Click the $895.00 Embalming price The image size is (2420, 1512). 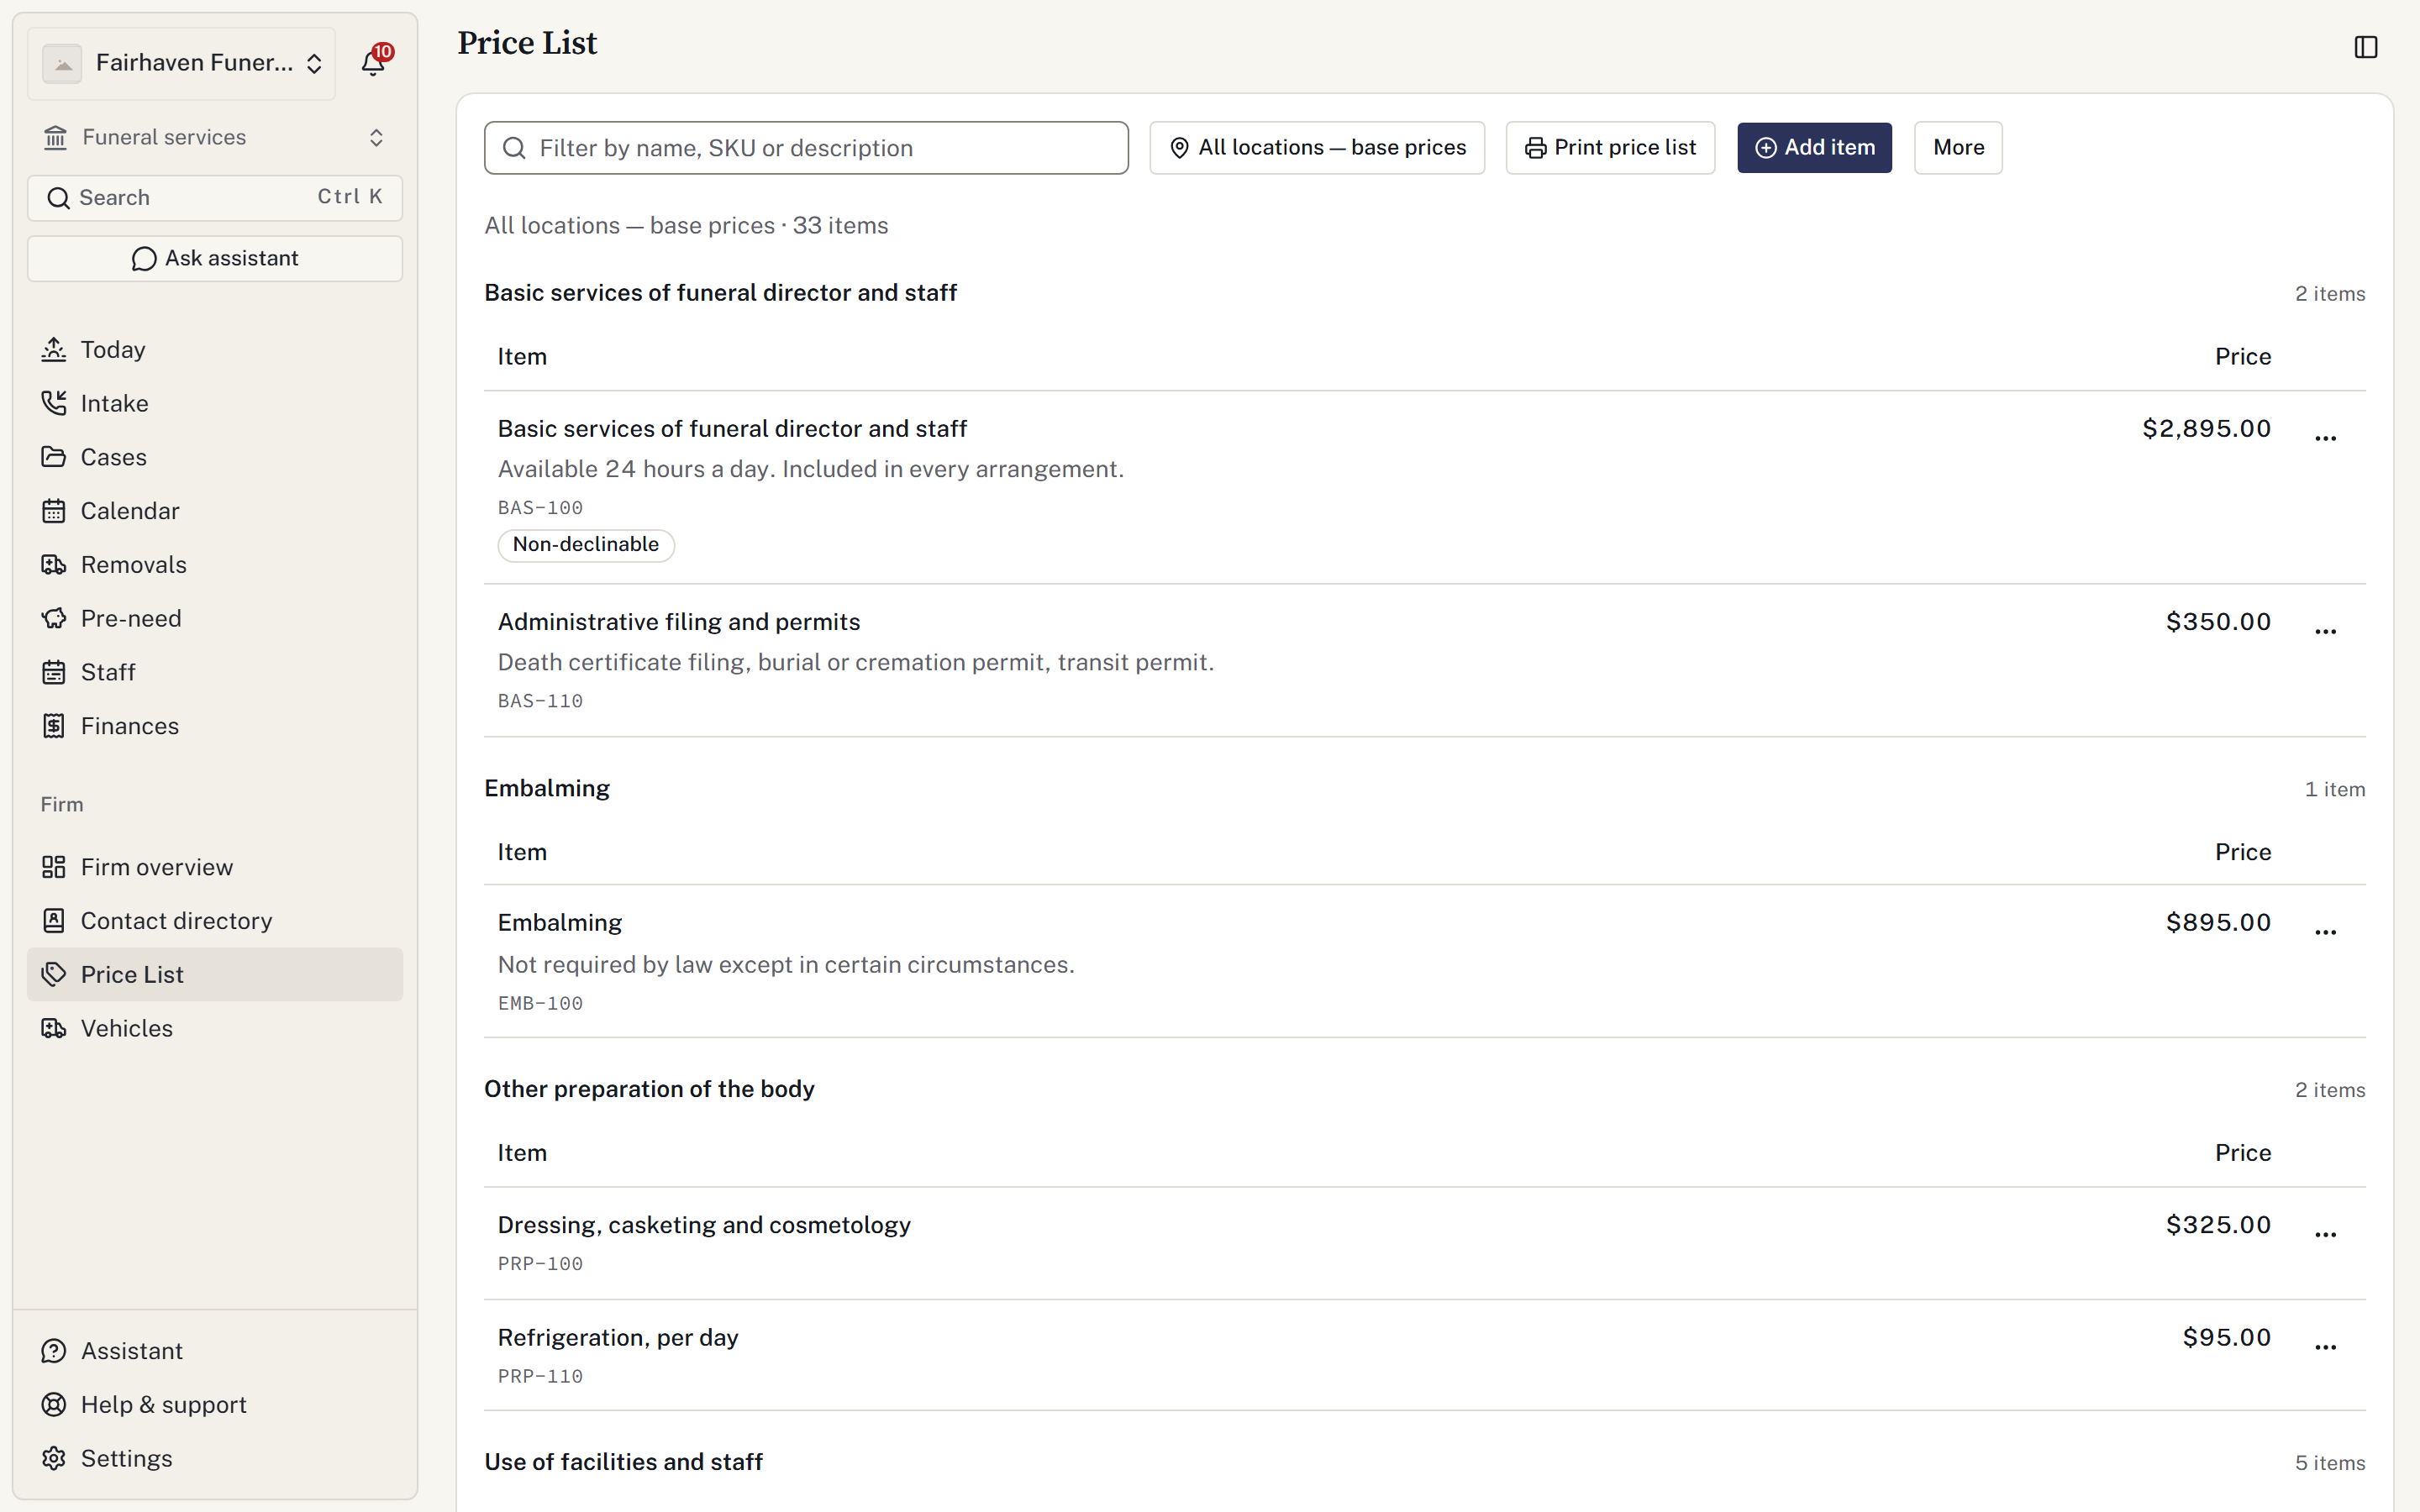(x=2218, y=923)
